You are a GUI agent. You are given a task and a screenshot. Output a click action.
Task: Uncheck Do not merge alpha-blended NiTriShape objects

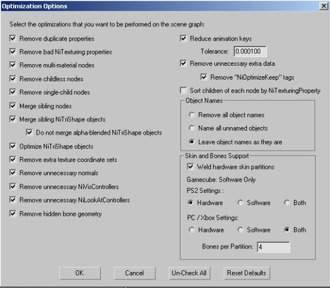pyautogui.click(x=29, y=132)
